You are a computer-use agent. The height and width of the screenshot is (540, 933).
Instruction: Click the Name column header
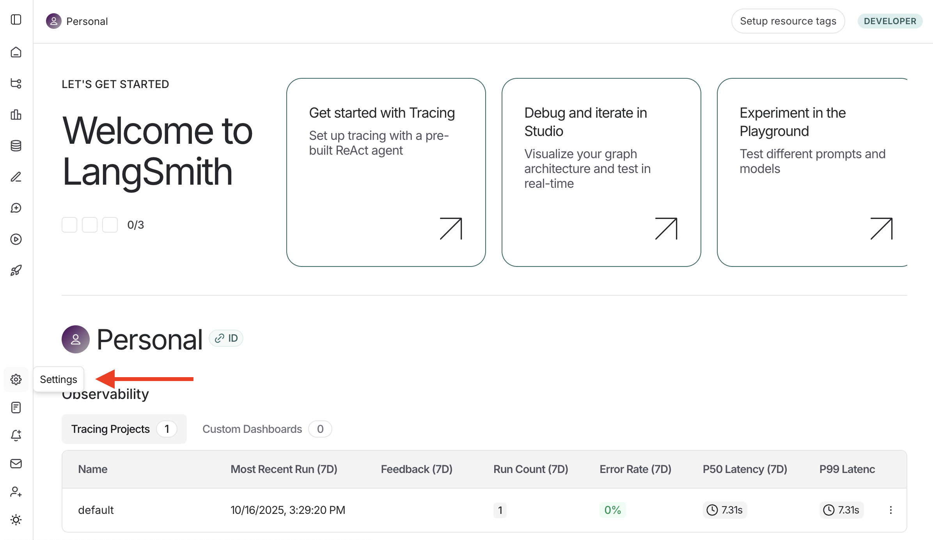click(93, 469)
